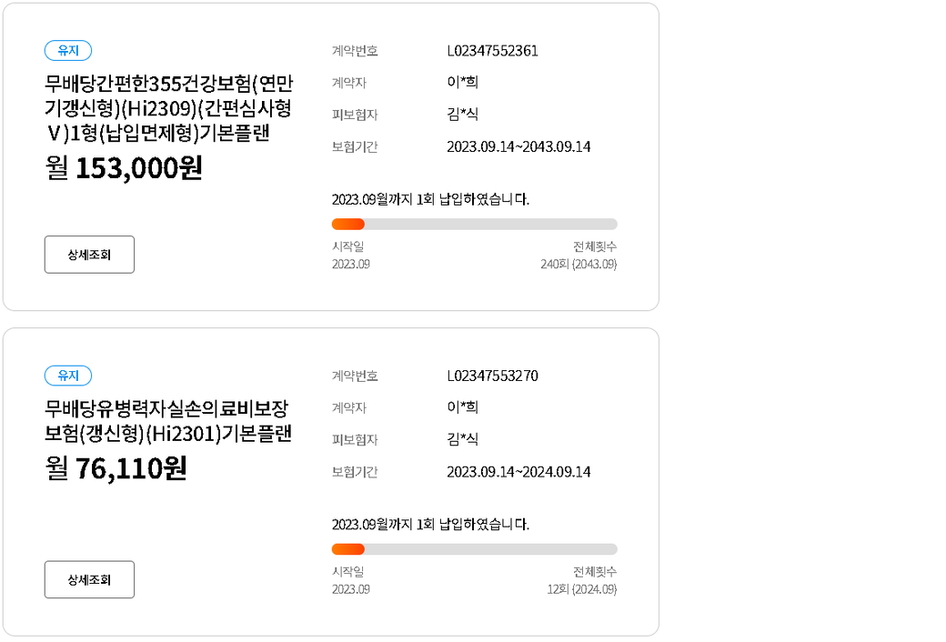Image resolution: width=946 pixels, height=642 pixels.
Task: Click payment status text in 실손의료비보장보험 card
Action: point(430,524)
